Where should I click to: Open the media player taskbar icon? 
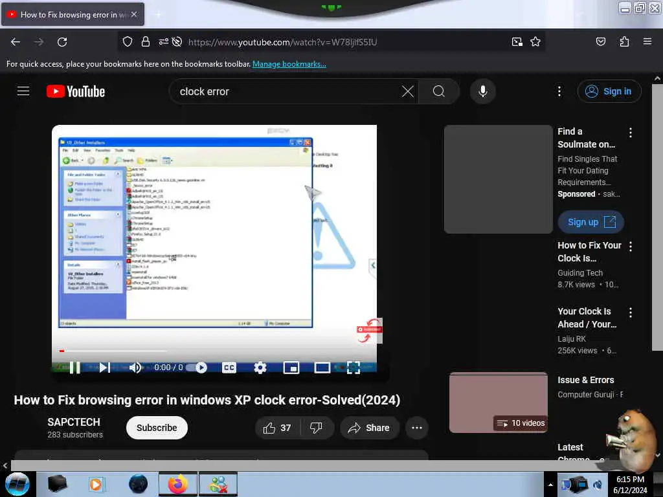[96, 484]
